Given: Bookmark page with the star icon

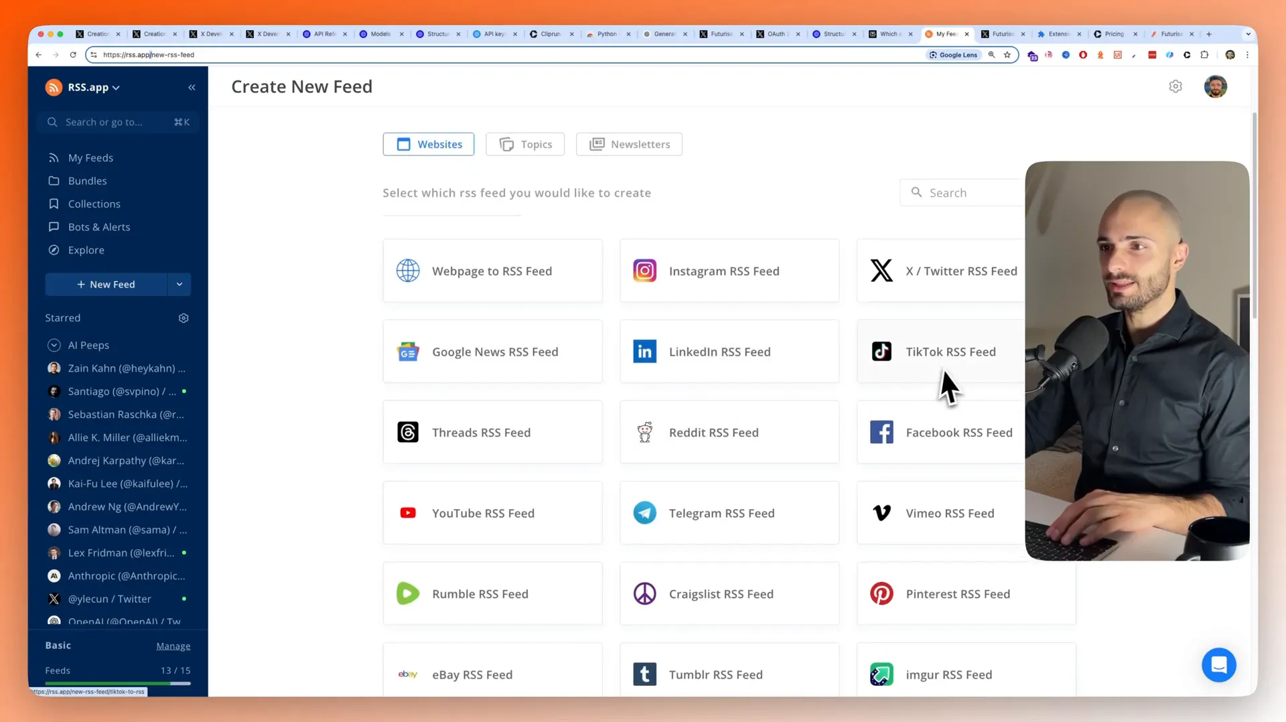Looking at the screenshot, I should (x=1007, y=55).
